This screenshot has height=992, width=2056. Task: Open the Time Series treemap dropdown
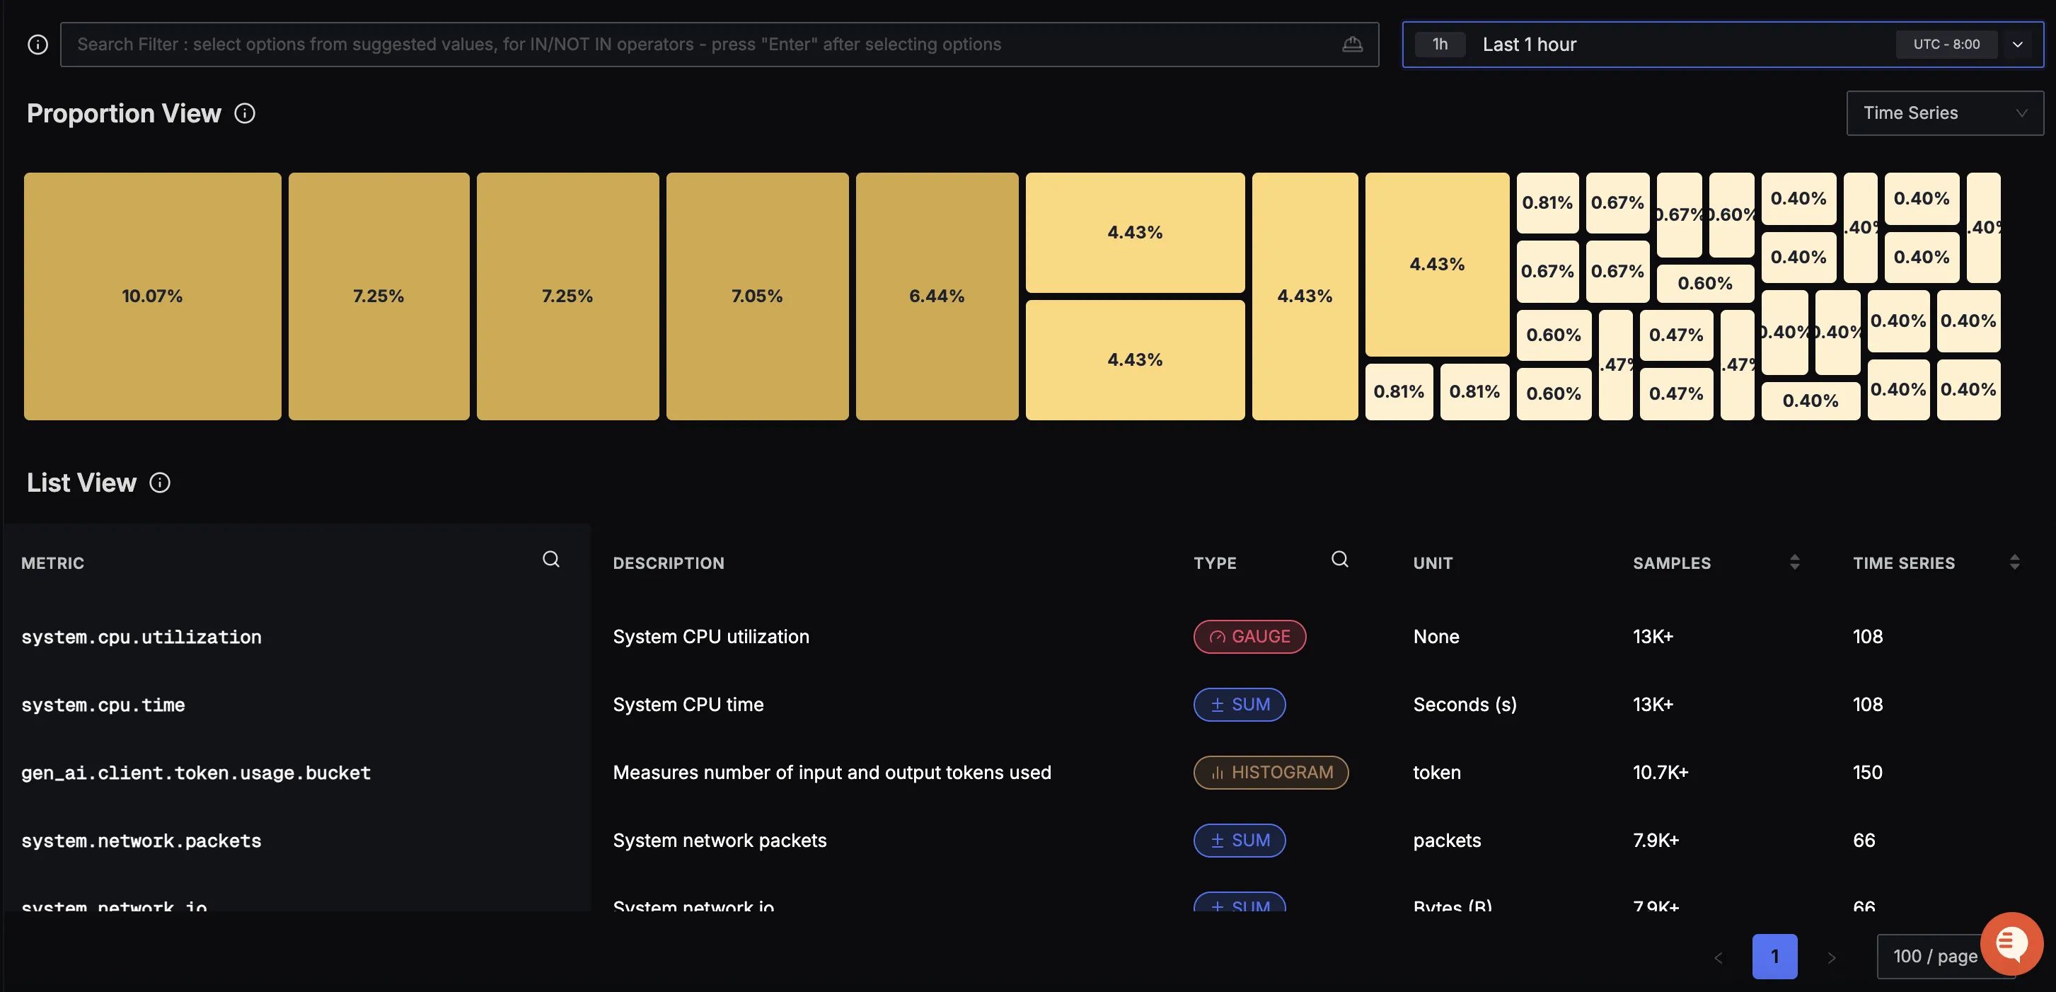(1944, 113)
